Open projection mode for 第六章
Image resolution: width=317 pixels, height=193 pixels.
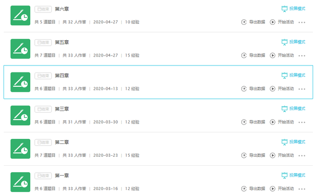click(293, 9)
